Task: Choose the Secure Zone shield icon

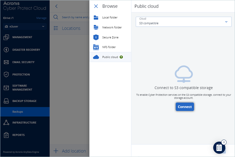Action: tap(96, 37)
